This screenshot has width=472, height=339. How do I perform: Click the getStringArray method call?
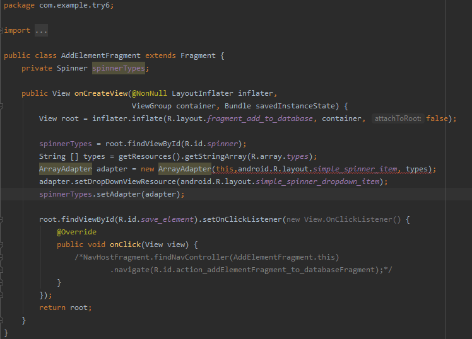216,156
